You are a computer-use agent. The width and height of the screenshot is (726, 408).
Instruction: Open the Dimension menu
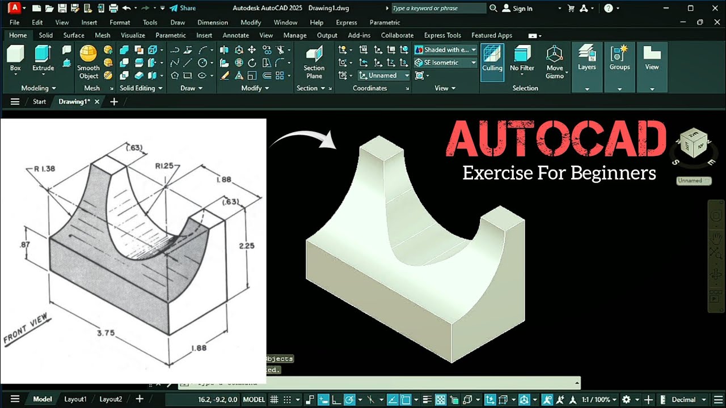coord(213,23)
